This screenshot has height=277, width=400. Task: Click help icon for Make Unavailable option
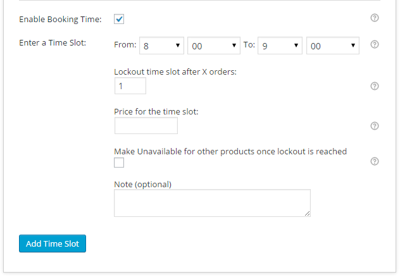pyautogui.click(x=375, y=161)
